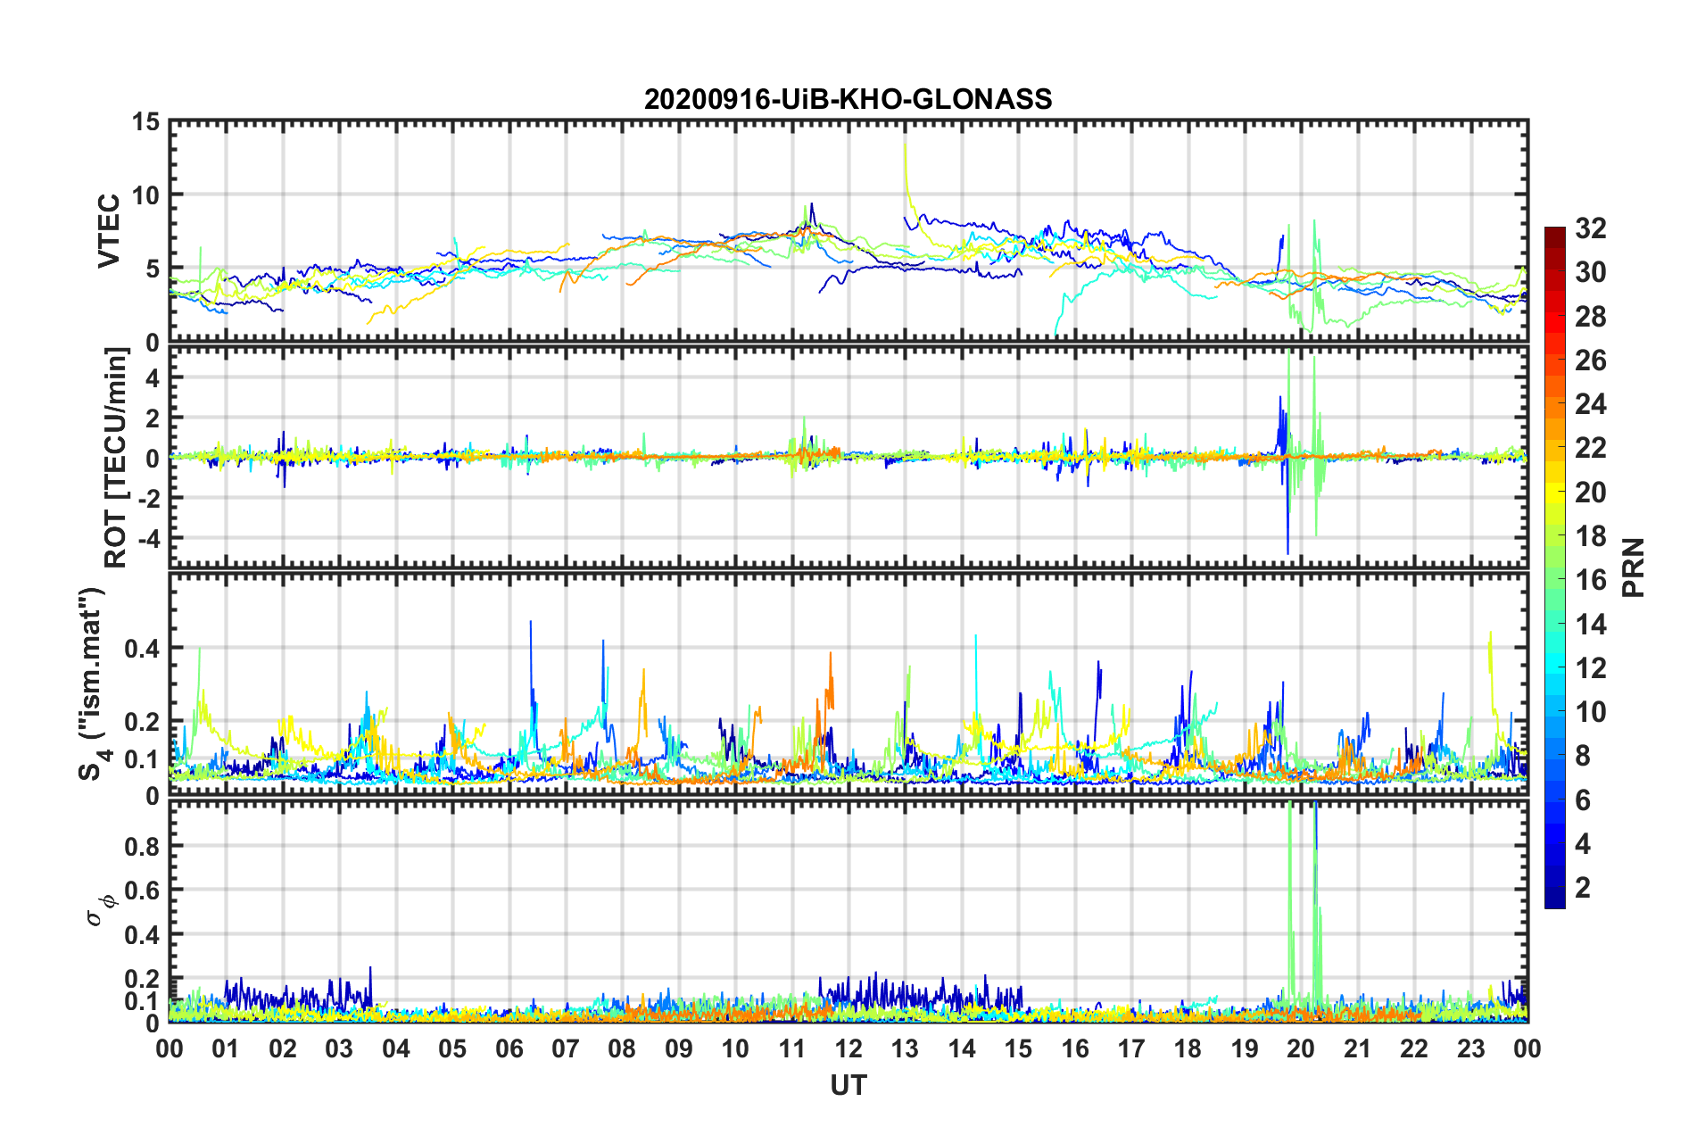Screen dimensions: 1697x1135
Task: Click the UT x-axis label
Action: [x=848, y=1085]
